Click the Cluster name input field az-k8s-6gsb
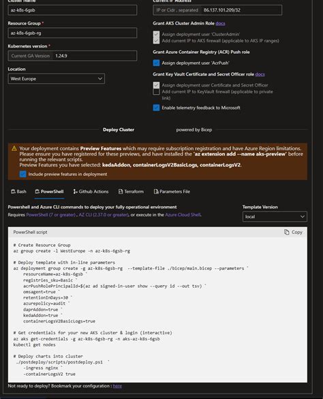The height and width of the screenshot is (399, 323). [x=72, y=10]
